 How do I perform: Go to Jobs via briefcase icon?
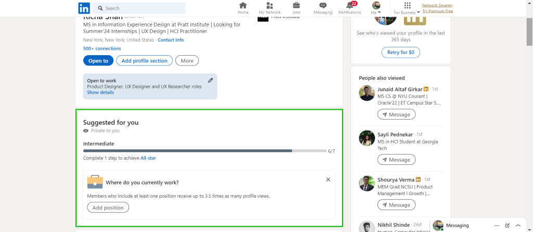tap(296, 8)
